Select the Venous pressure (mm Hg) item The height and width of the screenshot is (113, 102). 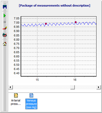tap(31, 104)
